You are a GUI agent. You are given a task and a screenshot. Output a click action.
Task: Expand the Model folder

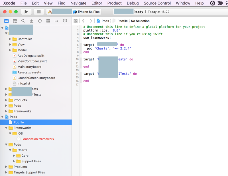pos(10,50)
